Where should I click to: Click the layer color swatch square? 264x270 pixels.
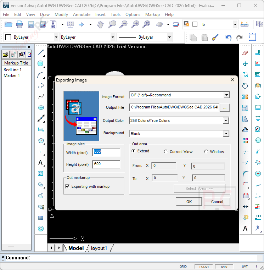[195, 24]
